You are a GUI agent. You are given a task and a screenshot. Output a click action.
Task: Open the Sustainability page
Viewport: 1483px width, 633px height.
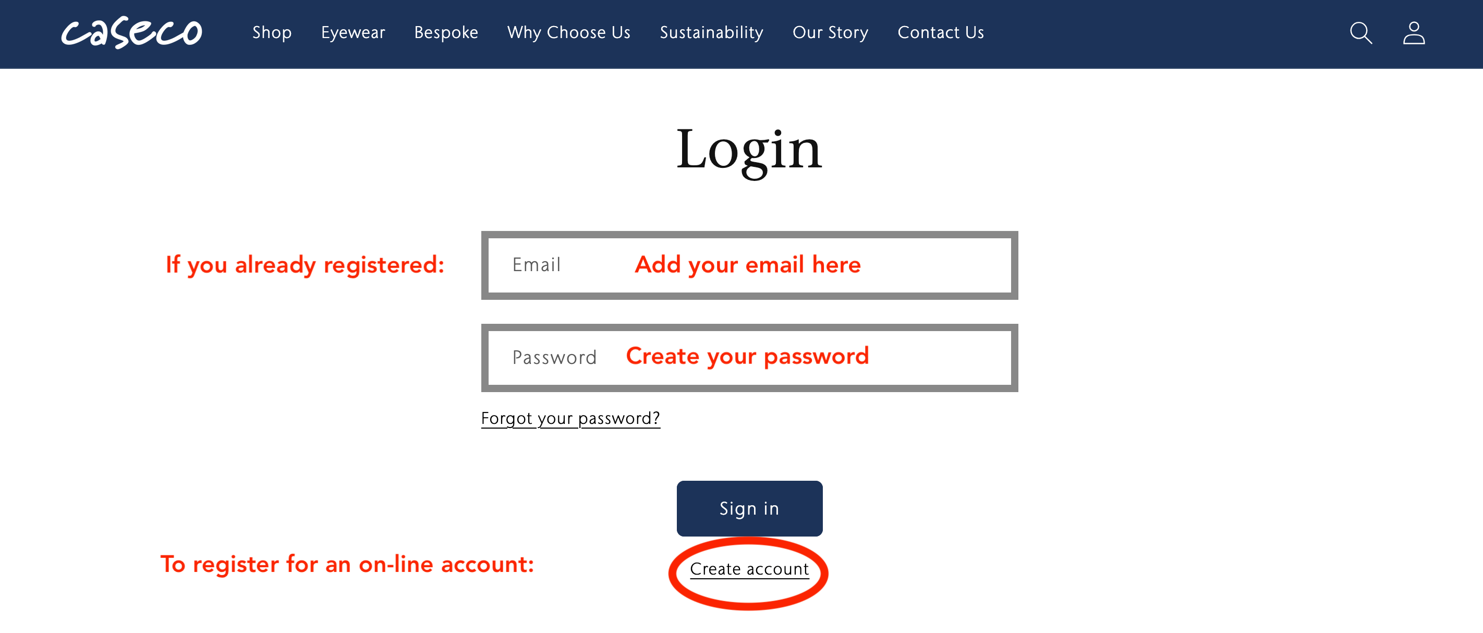712,33
